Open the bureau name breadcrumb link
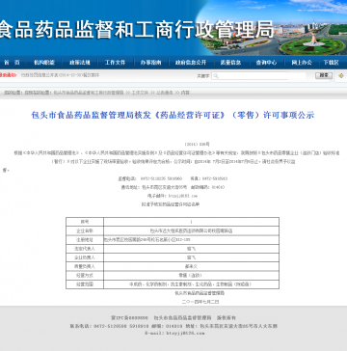Screen dimensions: 347x351 (x=89, y=93)
